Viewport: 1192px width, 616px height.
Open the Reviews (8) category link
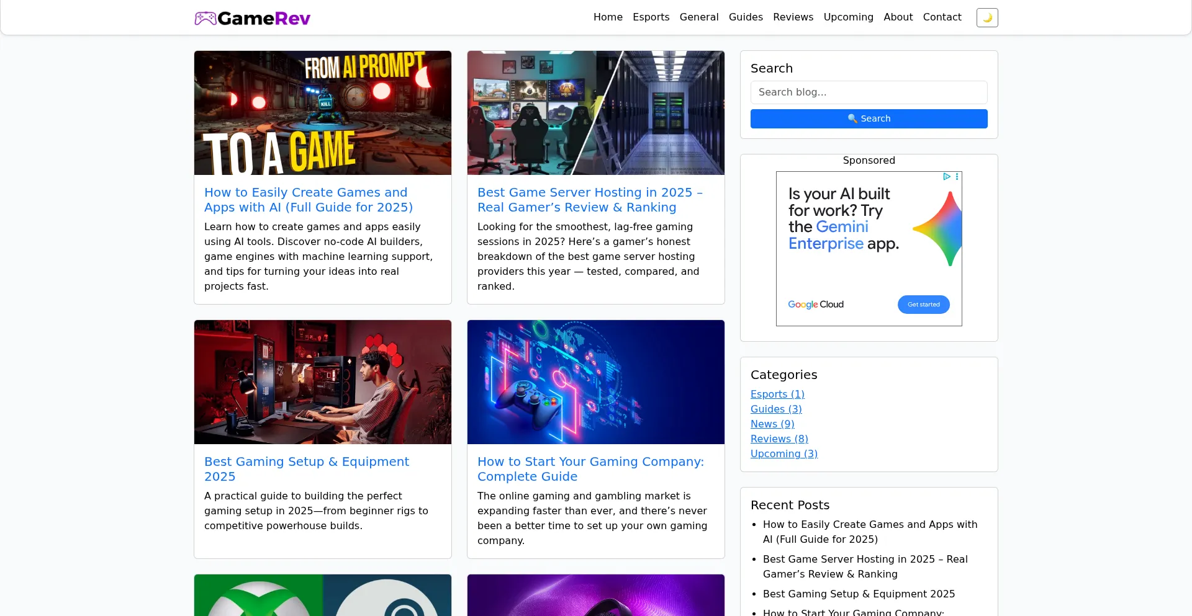click(779, 439)
